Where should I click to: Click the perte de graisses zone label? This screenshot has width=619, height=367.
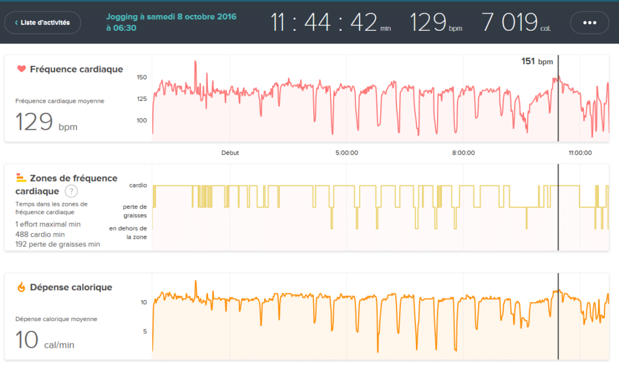pos(134,211)
